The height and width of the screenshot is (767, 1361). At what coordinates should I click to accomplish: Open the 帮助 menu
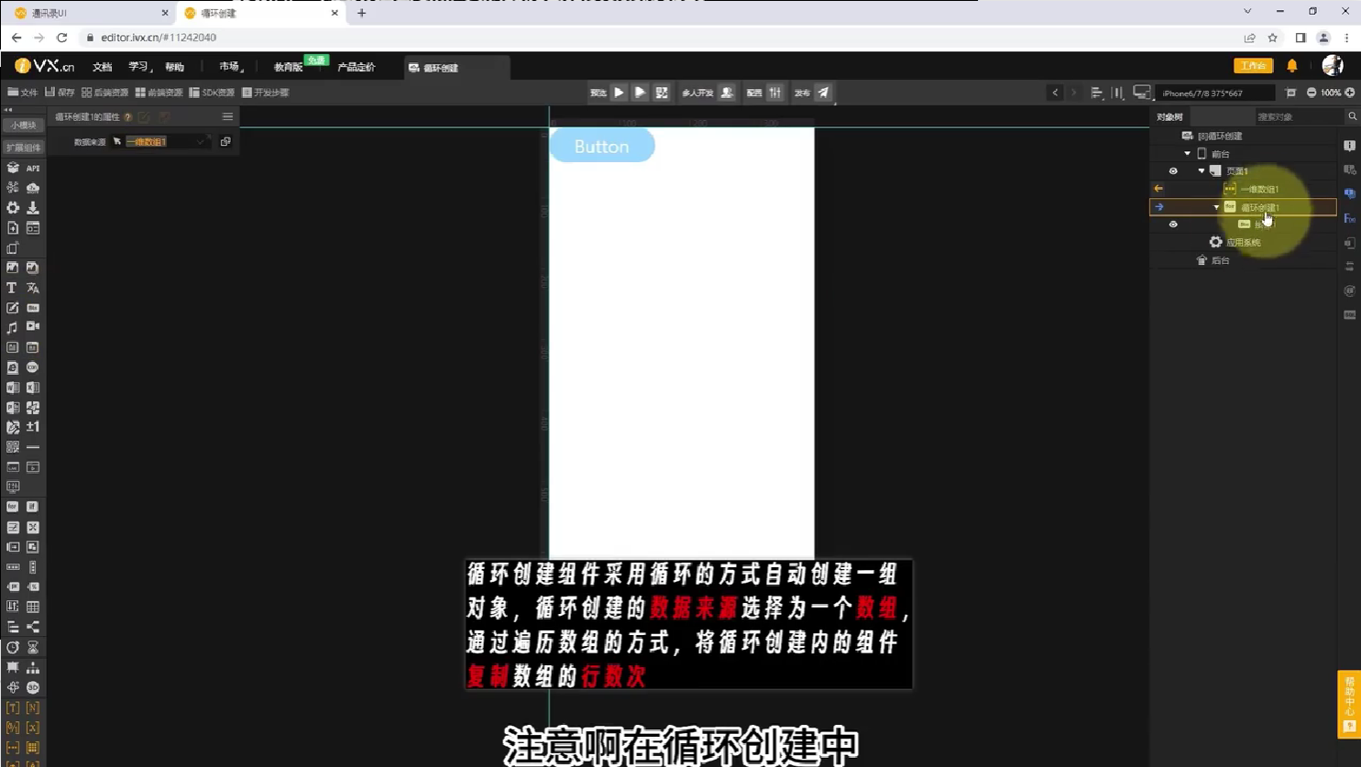coord(174,67)
